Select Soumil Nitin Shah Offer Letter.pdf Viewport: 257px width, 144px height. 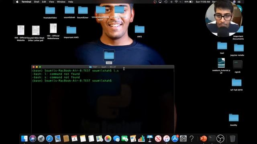pyautogui.click(x=36, y=30)
